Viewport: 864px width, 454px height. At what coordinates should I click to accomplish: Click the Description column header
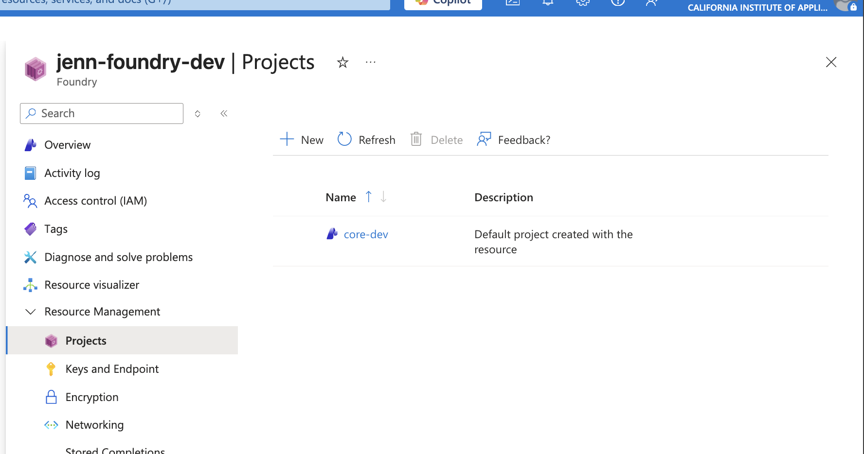[504, 197]
